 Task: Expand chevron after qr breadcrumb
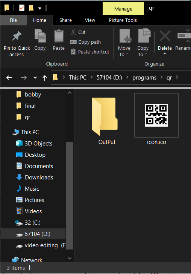tap(177, 77)
